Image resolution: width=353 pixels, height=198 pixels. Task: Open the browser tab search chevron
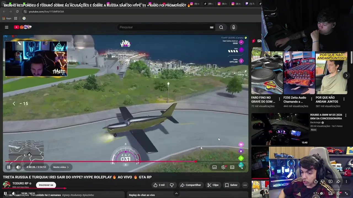4,4
